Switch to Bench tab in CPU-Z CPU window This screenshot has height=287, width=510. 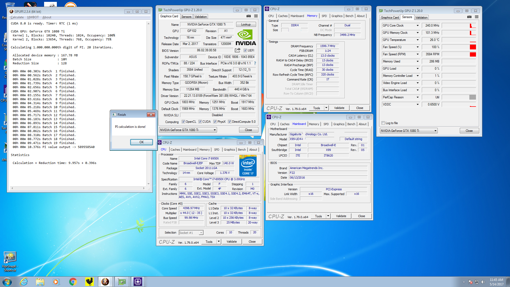pyautogui.click(x=242, y=150)
